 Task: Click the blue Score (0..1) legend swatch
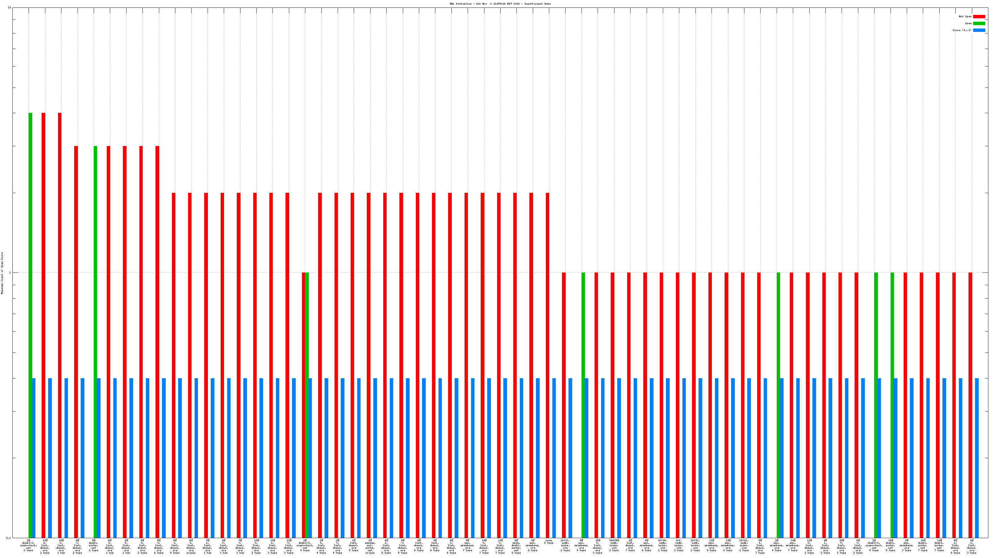coord(979,30)
